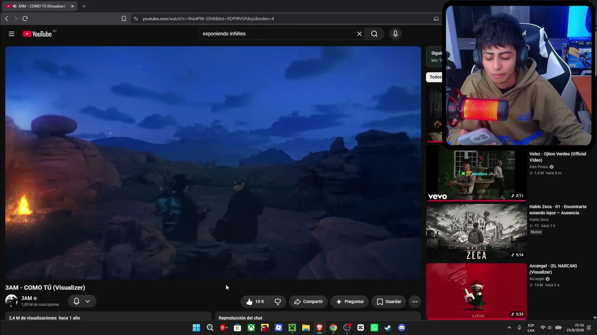Visit the Alex Ponce channel link

[539, 167]
